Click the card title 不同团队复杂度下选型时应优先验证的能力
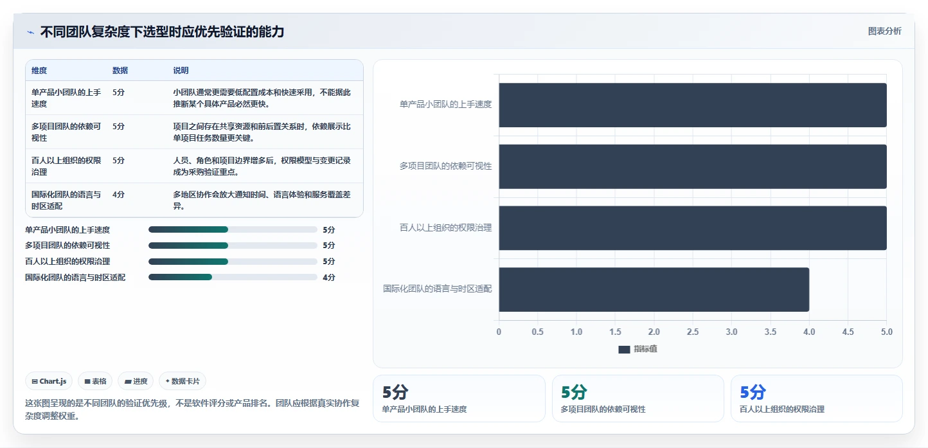 [162, 31]
